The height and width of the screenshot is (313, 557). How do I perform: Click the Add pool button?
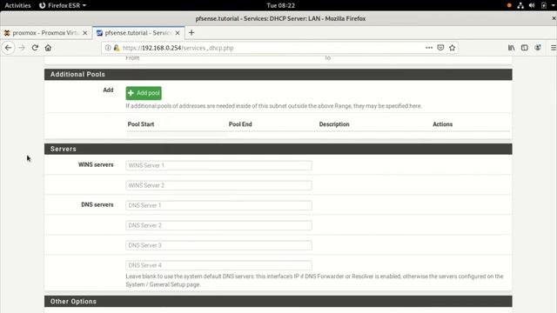[x=144, y=93]
